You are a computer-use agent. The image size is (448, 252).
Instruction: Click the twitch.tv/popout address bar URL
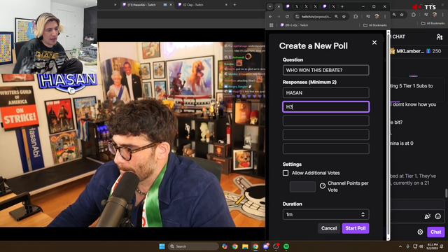pyautogui.click(x=316, y=17)
